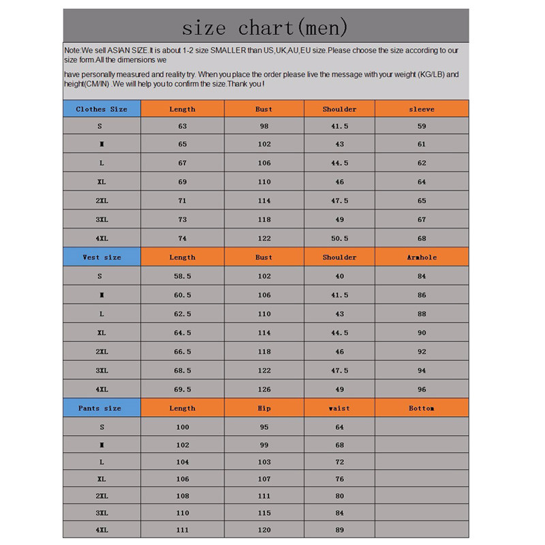Click the orange 'waist' column header
Screen dimensions: 545x545
(339, 408)
